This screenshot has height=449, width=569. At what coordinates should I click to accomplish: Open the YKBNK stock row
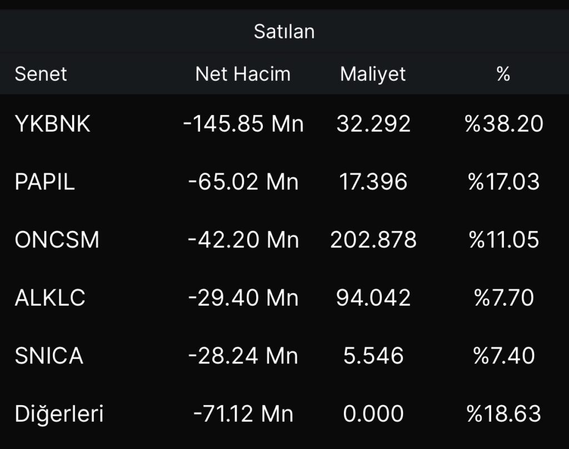click(52, 124)
